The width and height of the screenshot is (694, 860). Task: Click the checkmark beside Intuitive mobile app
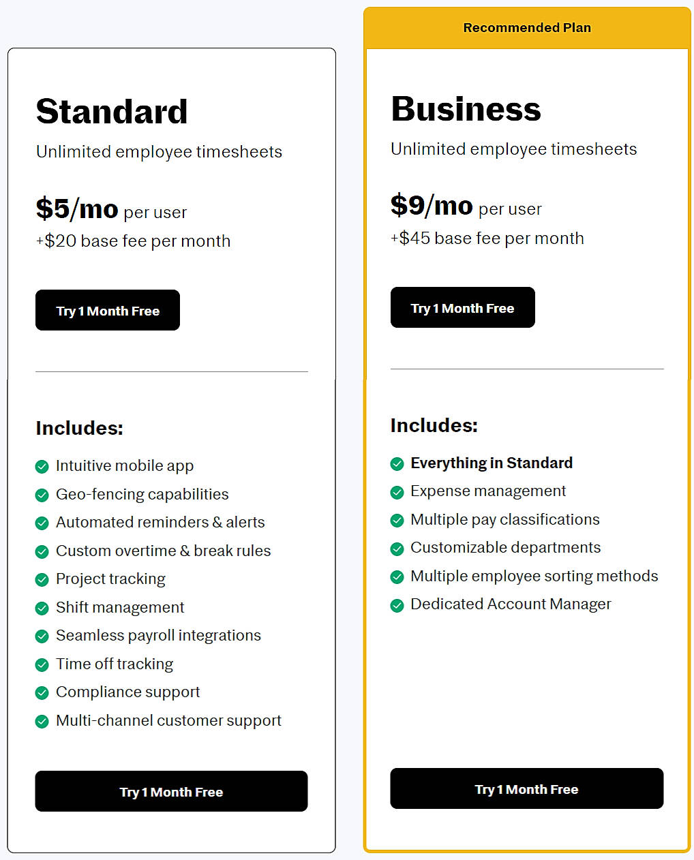tap(42, 466)
